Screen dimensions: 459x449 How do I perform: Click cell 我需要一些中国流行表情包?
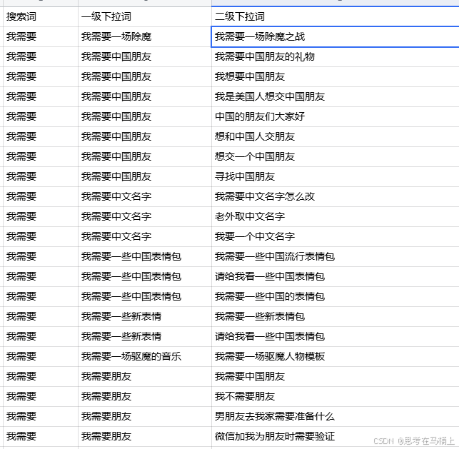pyautogui.click(x=336, y=256)
